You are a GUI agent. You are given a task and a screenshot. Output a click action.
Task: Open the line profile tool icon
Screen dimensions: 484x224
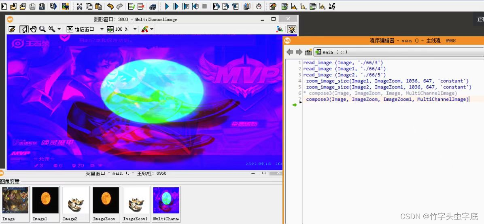[x=323, y=6]
